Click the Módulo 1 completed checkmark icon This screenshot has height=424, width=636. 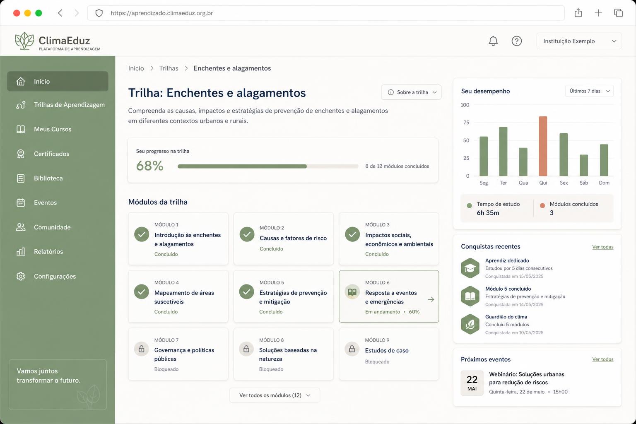pos(142,234)
